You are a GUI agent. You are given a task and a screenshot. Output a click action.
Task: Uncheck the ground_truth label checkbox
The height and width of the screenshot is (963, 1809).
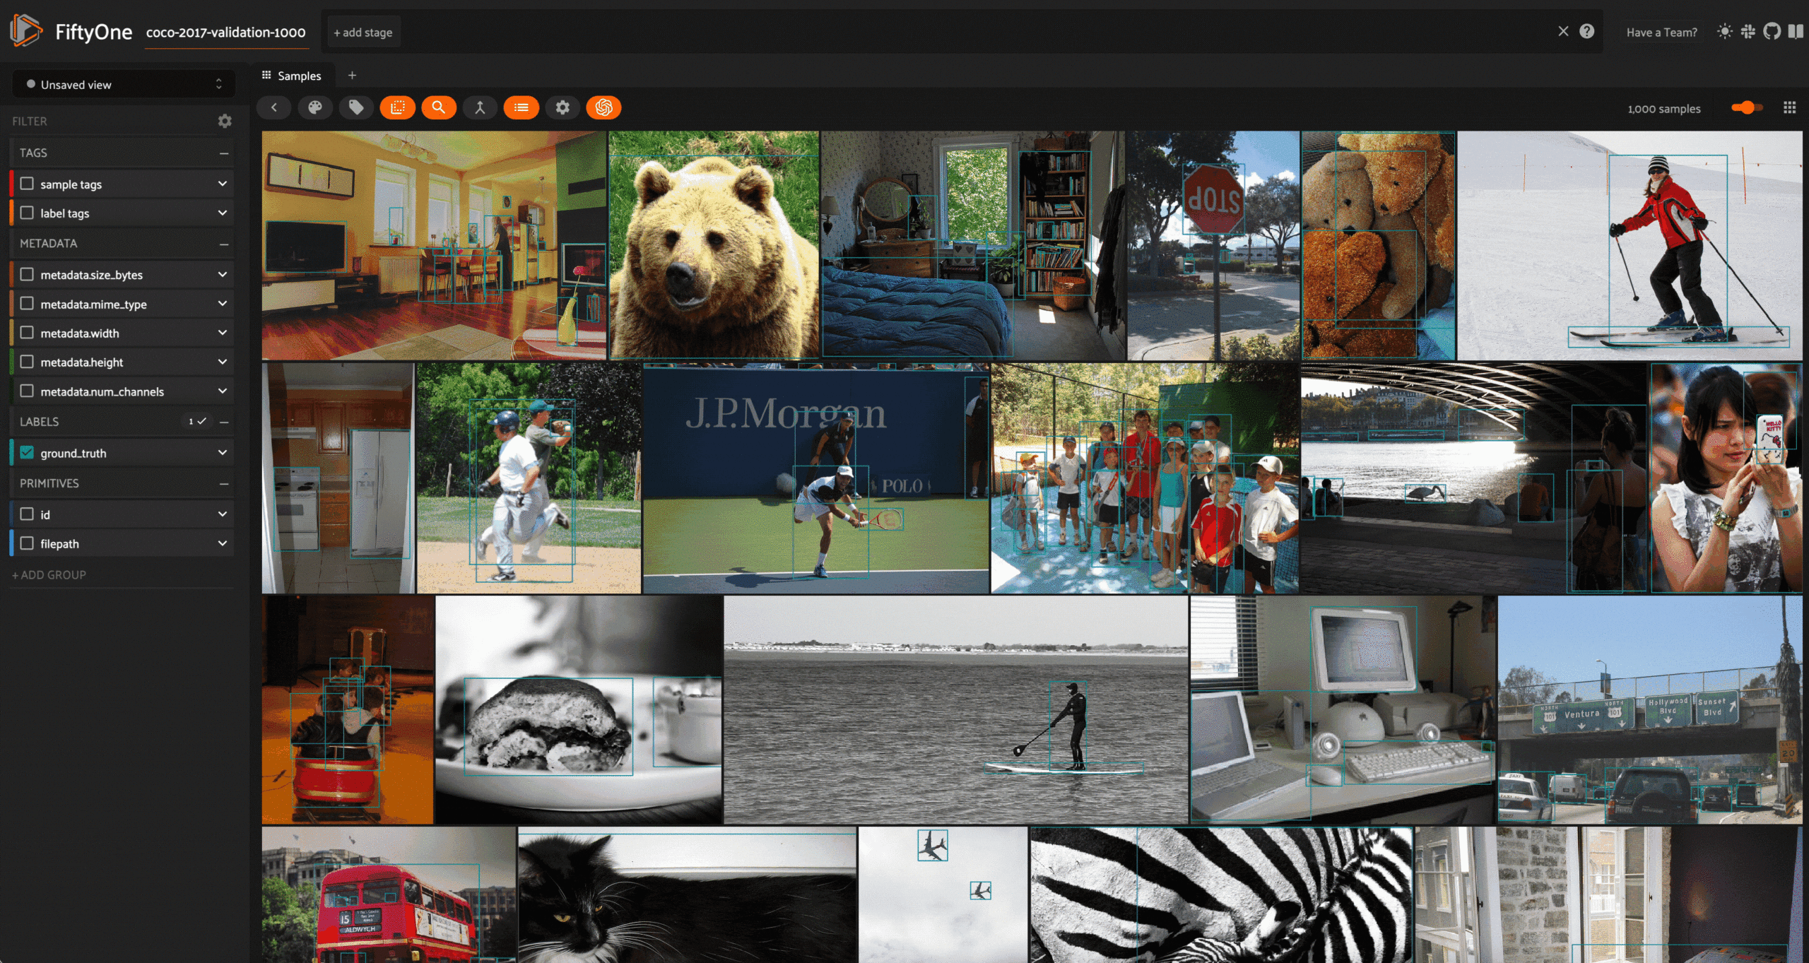pos(27,453)
